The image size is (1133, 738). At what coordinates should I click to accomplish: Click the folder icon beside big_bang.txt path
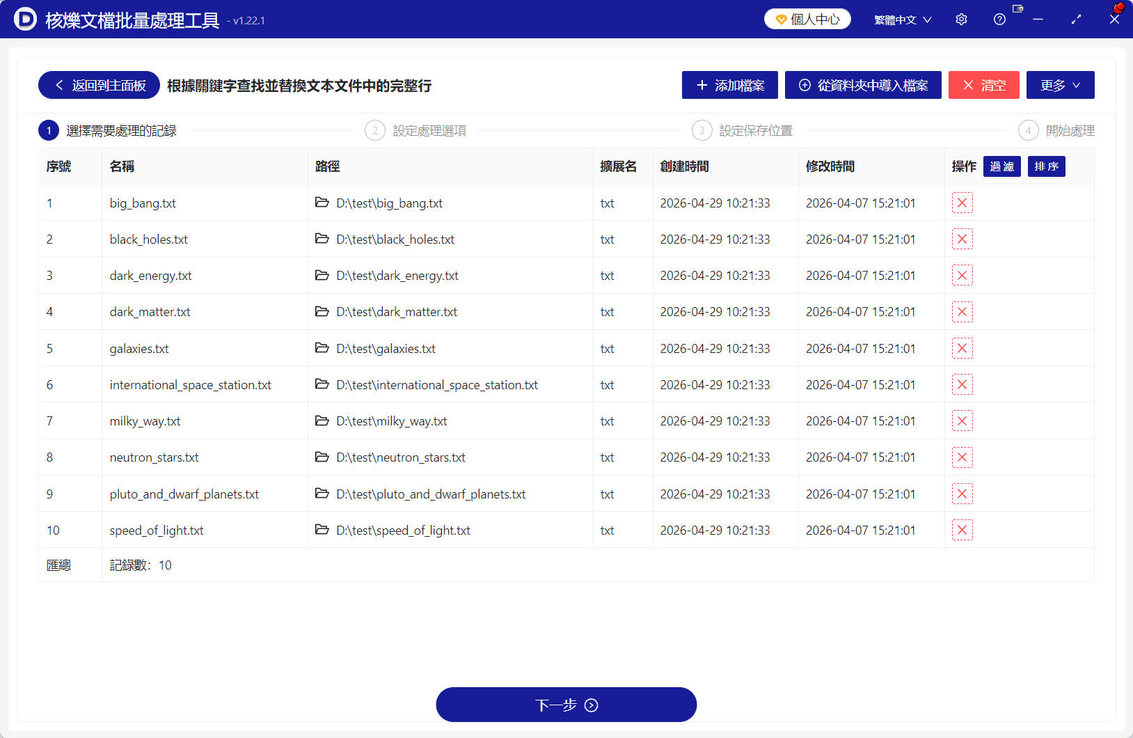[x=322, y=203]
